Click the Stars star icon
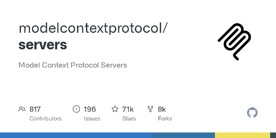This screenshot has width=276, height=138. tap(115, 109)
